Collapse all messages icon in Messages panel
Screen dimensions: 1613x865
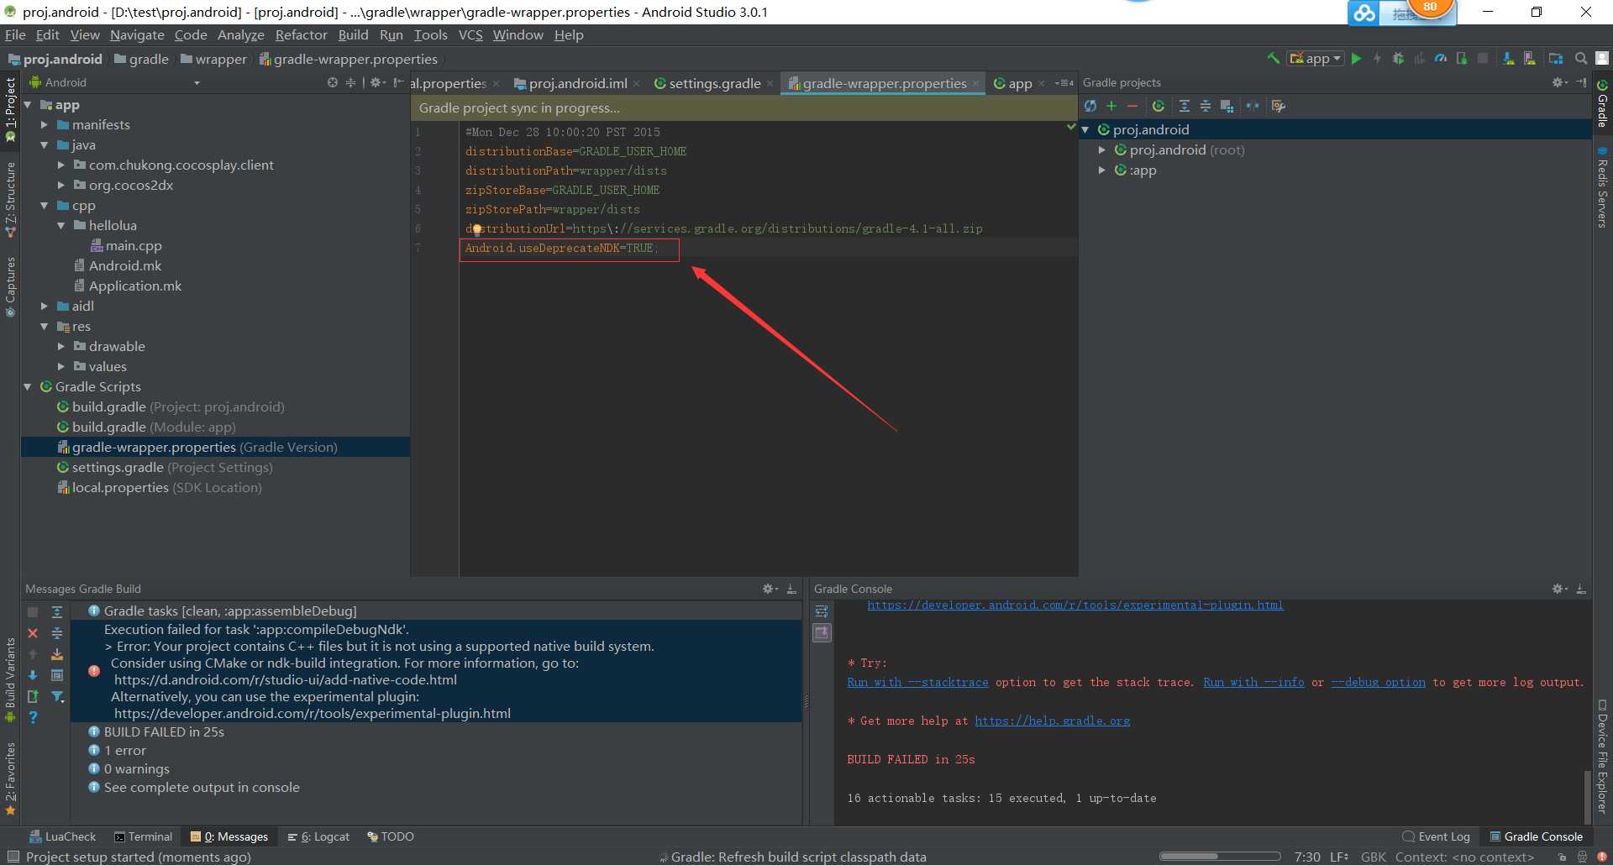tap(57, 633)
